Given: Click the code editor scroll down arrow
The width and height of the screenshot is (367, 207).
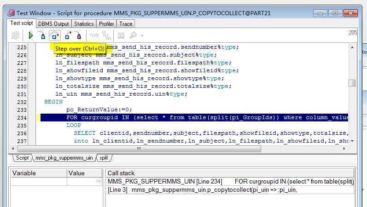Looking at the screenshot, I should coord(352,141).
